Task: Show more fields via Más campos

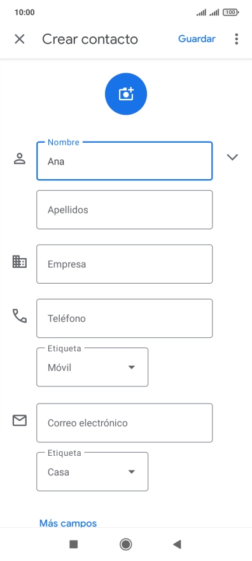Action: [x=68, y=523]
